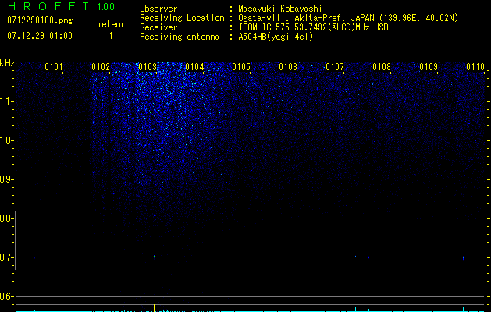Click the timestamp 07.12.29 01:00
Screen dimensions: 491x312
coord(40,36)
